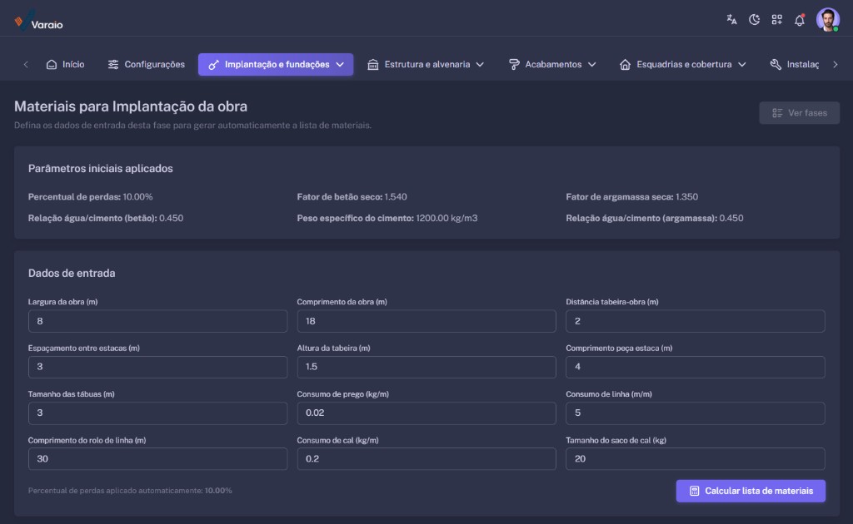Click Relação água/cimento (betão): 0.450
This screenshot has width=853, height=524.
point(106,218)
